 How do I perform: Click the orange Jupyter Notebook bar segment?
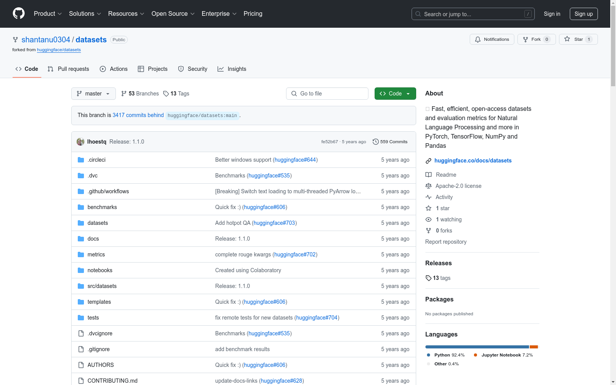(x=534, y=347)
